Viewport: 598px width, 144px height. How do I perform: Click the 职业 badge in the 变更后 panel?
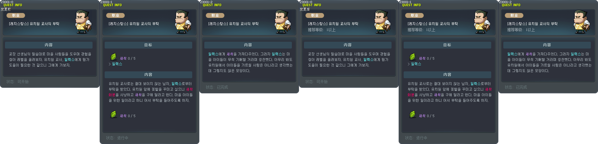coord(315,15)
